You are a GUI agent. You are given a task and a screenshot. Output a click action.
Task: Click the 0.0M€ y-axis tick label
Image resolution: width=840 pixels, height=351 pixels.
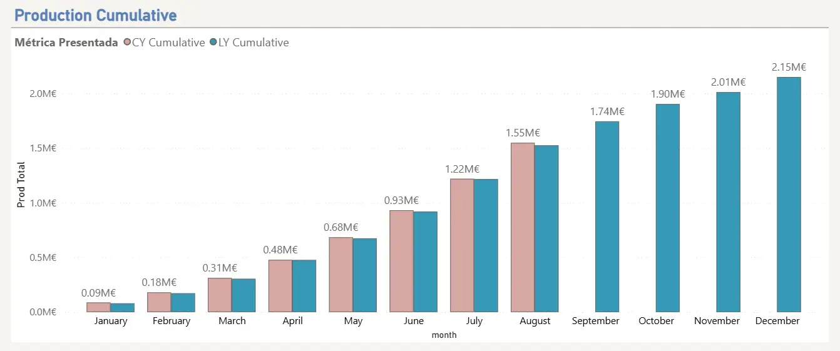point(43,312)
